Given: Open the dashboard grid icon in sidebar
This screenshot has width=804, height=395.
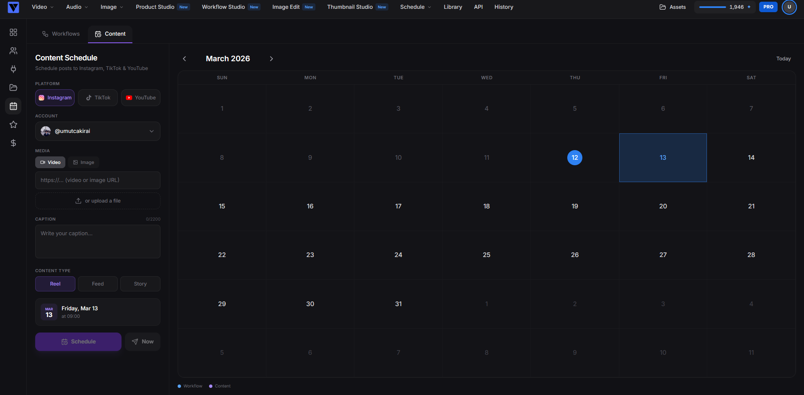Looking at the screenshot, I should tap(13, 32).
